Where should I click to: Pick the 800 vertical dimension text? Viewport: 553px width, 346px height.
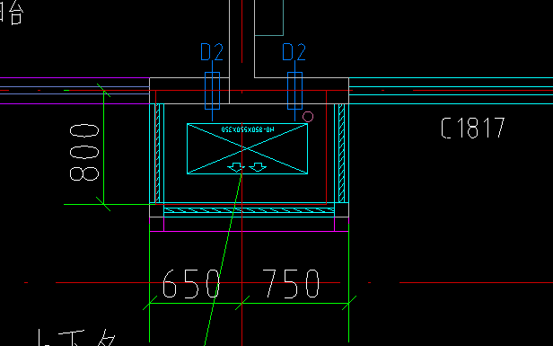tap(84, 153)
